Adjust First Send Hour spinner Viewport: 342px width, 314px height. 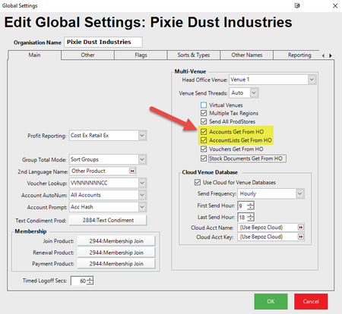250,206
